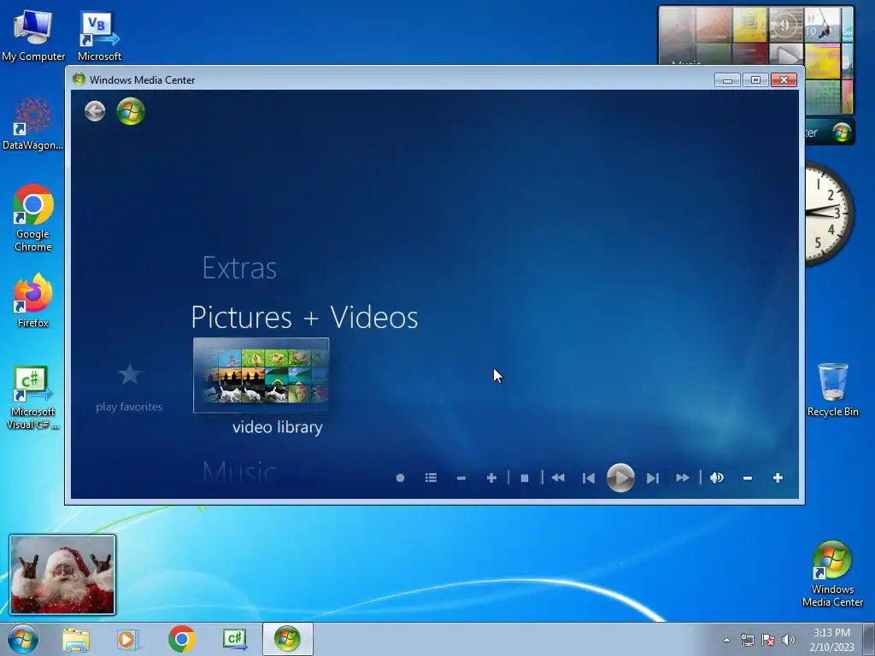Click the play favorites label
This screenshot has height=656, width=875.
(x=130, y=407)
